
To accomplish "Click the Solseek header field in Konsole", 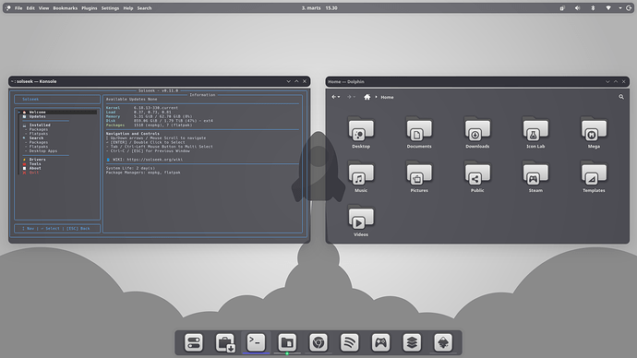I will point(57,99).
